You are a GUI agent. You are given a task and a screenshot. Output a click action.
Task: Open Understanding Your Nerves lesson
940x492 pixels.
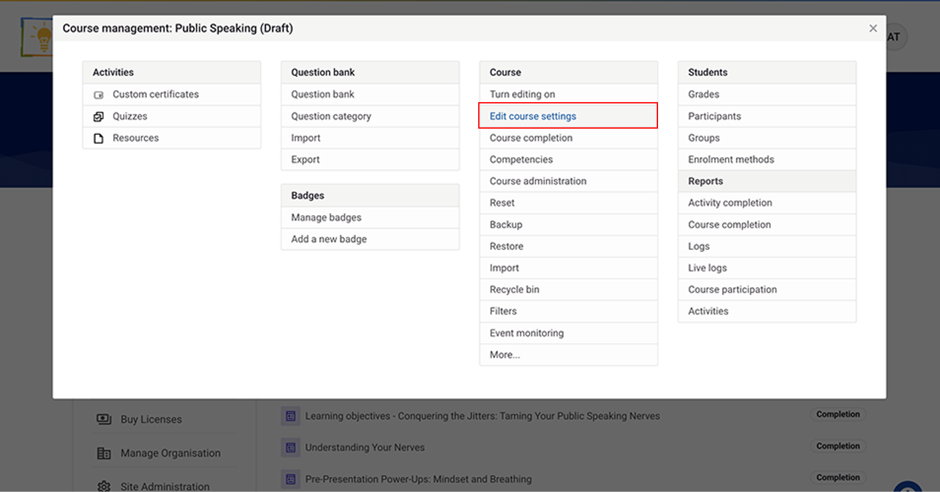coord(365,447)
